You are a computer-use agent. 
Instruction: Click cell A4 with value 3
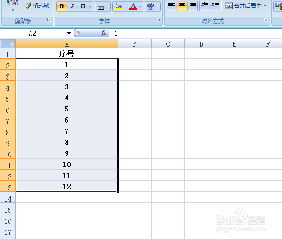[67, 86]
